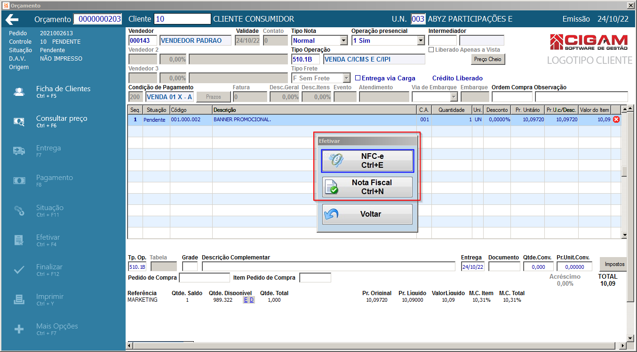The image size is (637, 352).
Task: Click the Valor do Item column header
Action: pos(595,110)
